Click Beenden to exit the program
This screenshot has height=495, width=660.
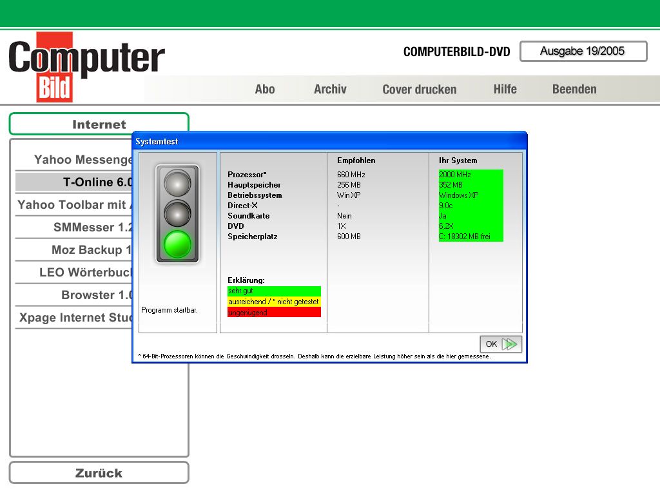point(574,90)
